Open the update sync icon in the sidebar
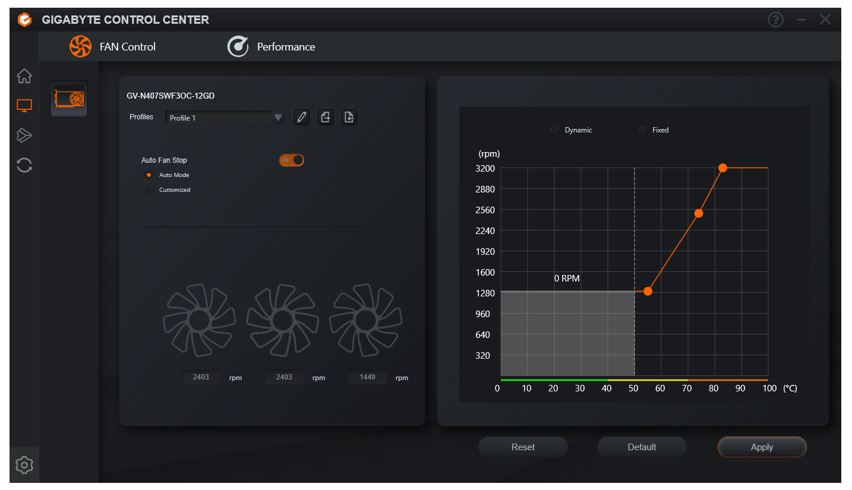The image size is (852, 490). pyautogui.click(x=24, y=165)
